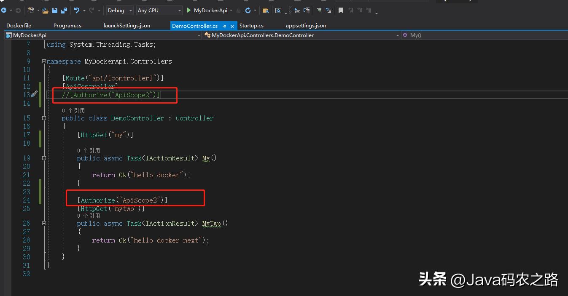
Task: Click 0 references above MyTwo method
Action: (87, 216)
